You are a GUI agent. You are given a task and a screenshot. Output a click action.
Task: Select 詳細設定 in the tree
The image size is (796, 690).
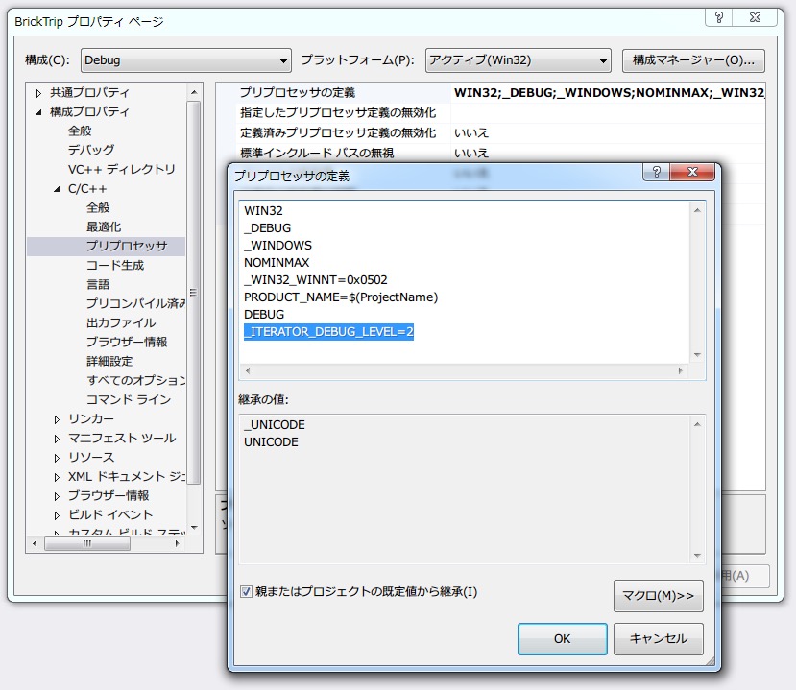[x=109, y=361]
